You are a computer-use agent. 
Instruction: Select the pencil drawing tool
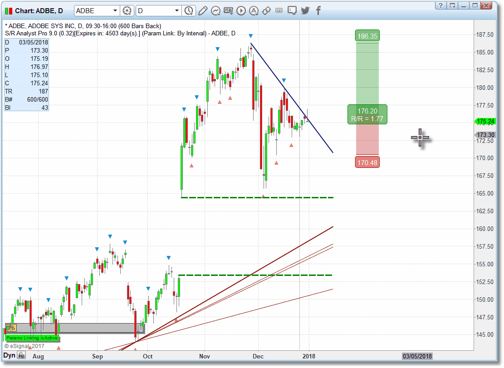tap(203, 11)
